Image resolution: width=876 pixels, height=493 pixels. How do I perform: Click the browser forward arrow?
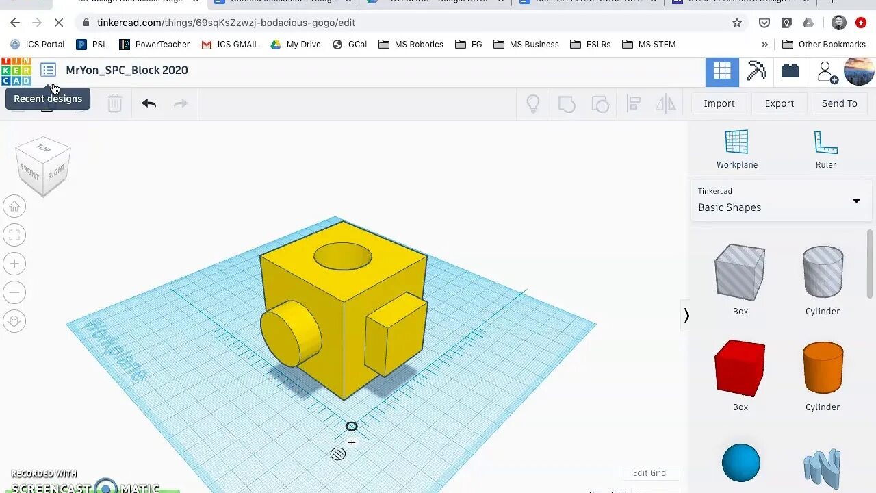tap(37, 23)
